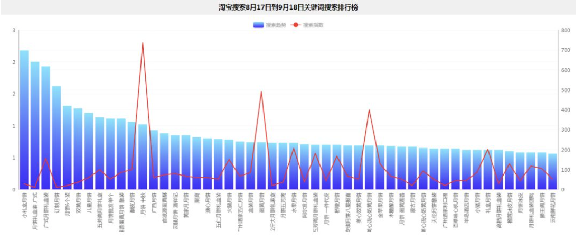
Task: Click the red line peak near 400
Action: tap(369, 110)
